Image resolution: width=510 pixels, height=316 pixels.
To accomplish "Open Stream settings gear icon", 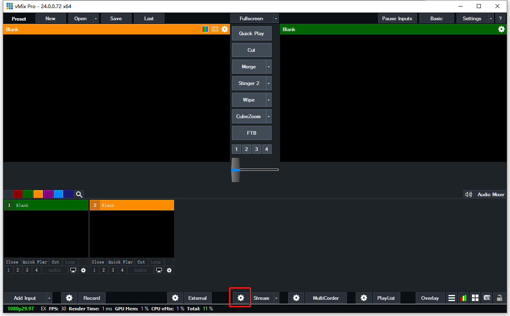I will click(241, 298).
